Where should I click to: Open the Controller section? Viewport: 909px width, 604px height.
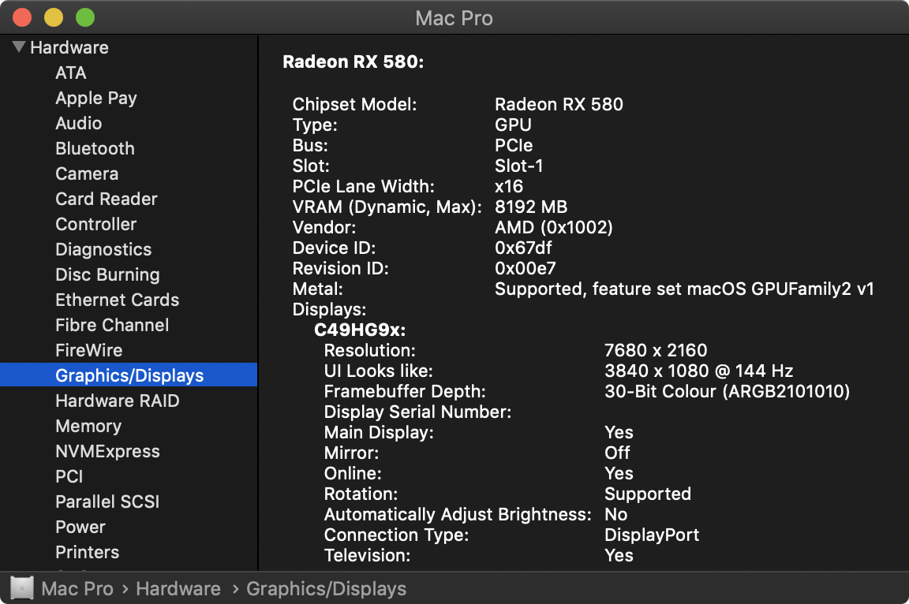pos(96,224)
